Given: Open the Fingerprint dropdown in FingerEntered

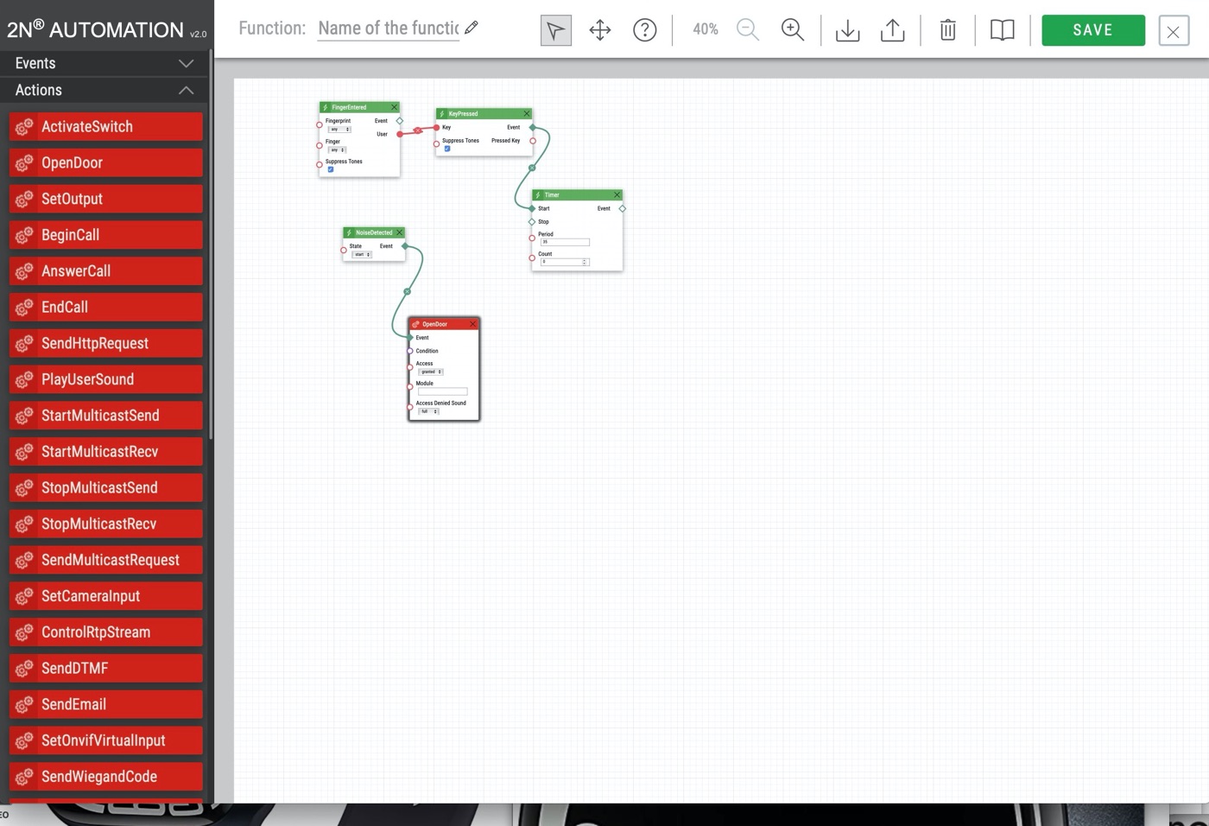Looking at the screenshot, I should tap(339, 130).
